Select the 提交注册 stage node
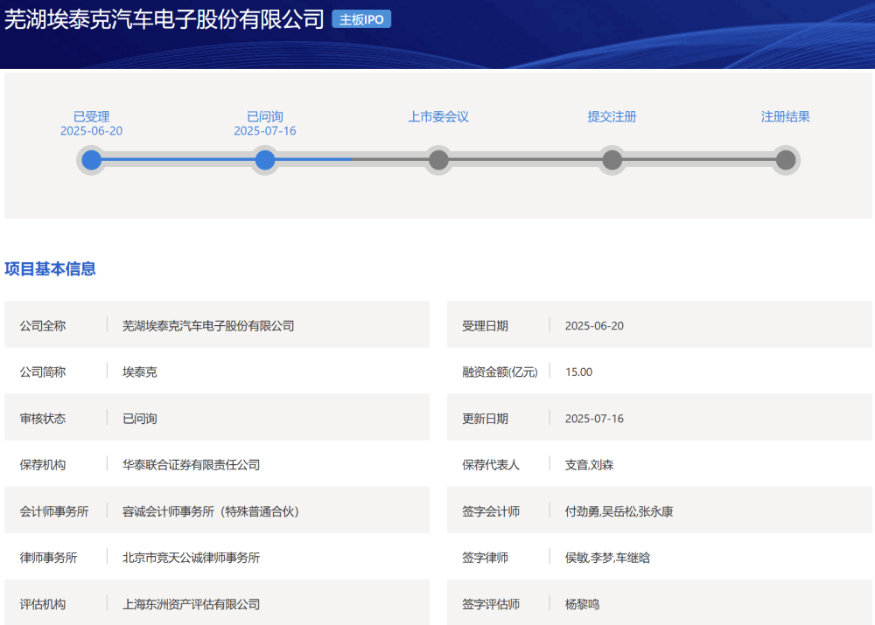The width and height of the screenshot is (875, 625). point(612,160)
